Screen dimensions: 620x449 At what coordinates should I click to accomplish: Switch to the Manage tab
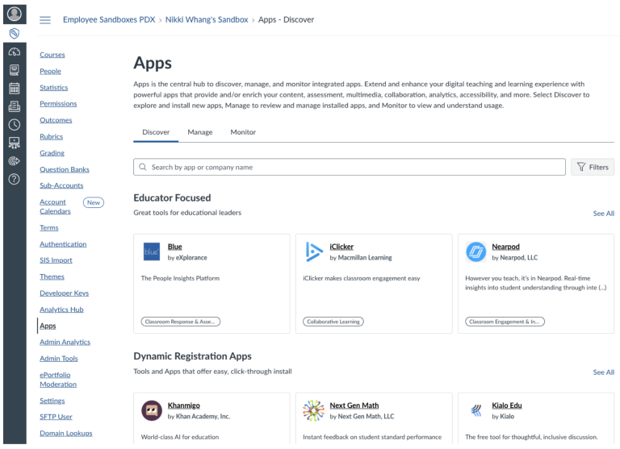[x=200, y=132]
